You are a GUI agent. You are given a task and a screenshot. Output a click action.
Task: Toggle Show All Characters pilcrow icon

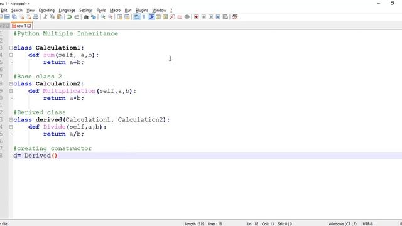coord(144,17)
